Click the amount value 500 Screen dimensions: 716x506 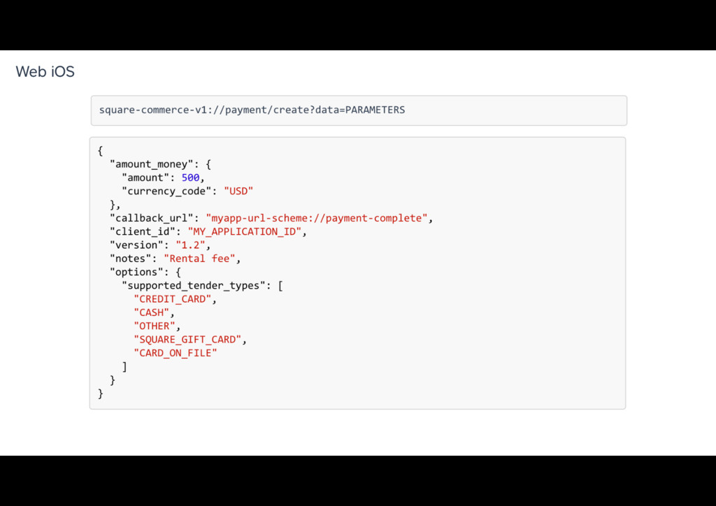tap(190, 178)
